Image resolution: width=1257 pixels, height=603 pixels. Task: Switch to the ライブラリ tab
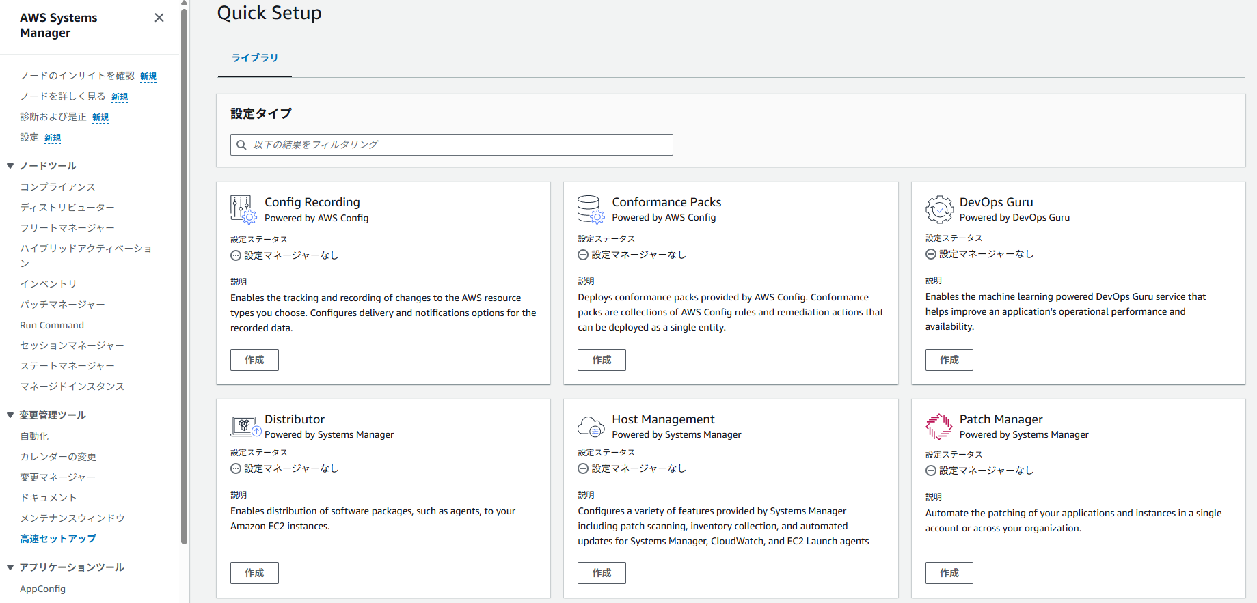[254, 58]
